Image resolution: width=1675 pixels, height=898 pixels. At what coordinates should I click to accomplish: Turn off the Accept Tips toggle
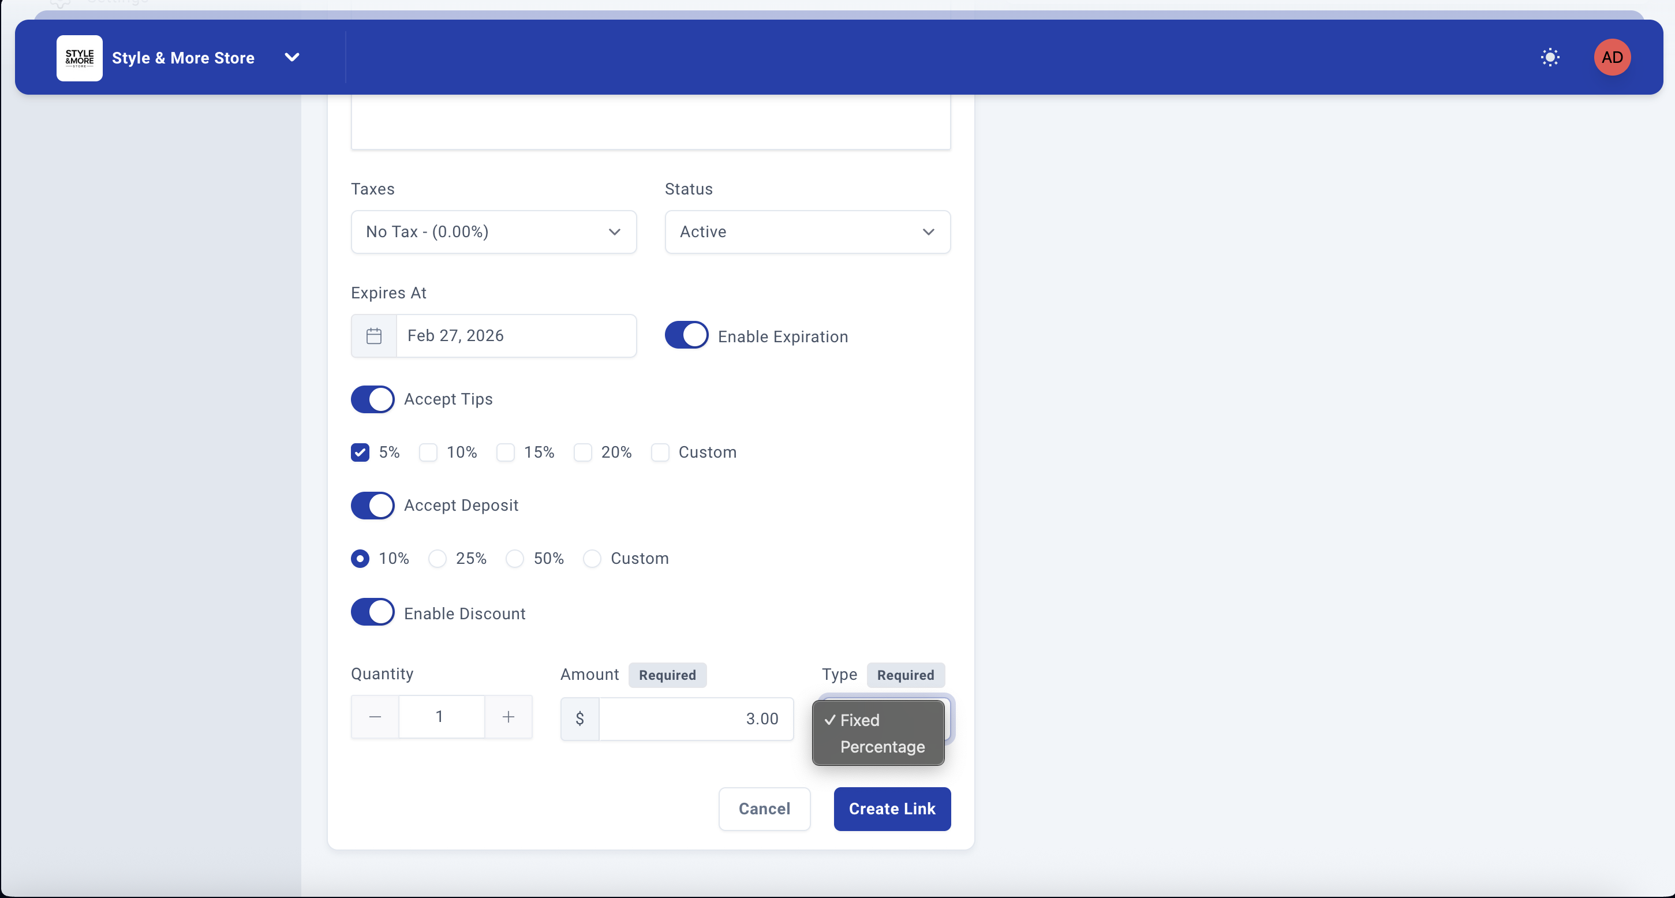click(373, 399)
